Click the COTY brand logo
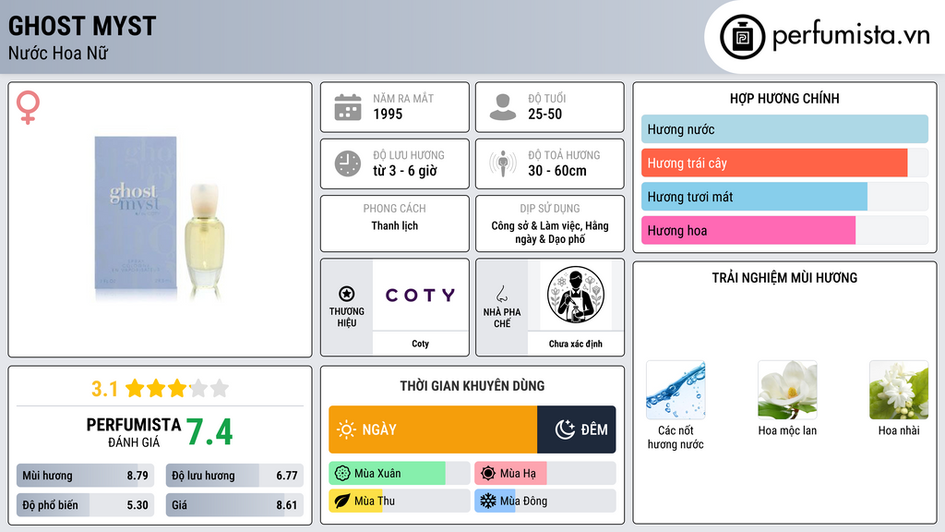Viewport: 945px width, 532px height. (421, 295)
